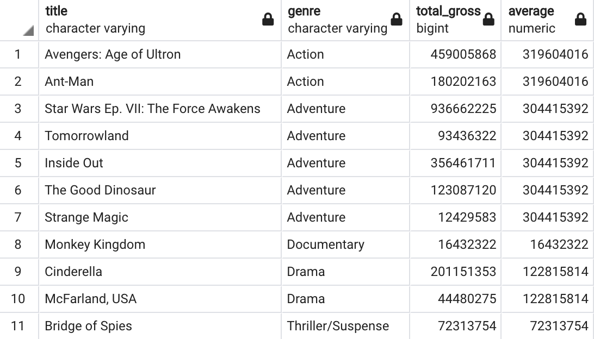The image size is (594, 339).
Task: Click the lock icon in total_gross column
Action: (488, 20)
